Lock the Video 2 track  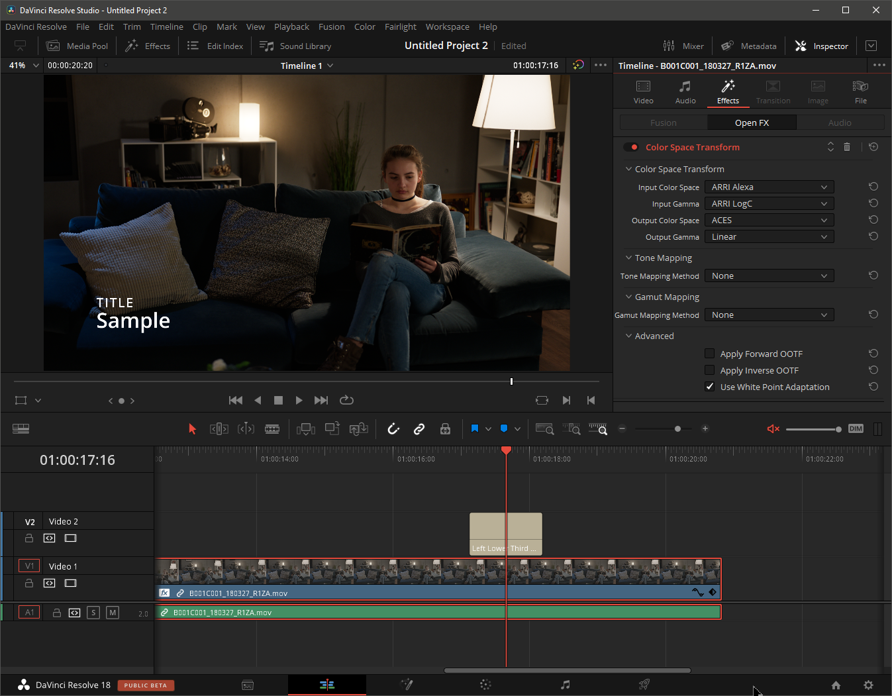pyautogui.click(x=29, y=538)
